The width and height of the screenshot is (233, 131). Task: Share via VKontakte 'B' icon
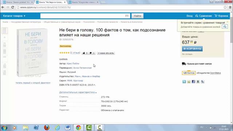click(198, 82)
